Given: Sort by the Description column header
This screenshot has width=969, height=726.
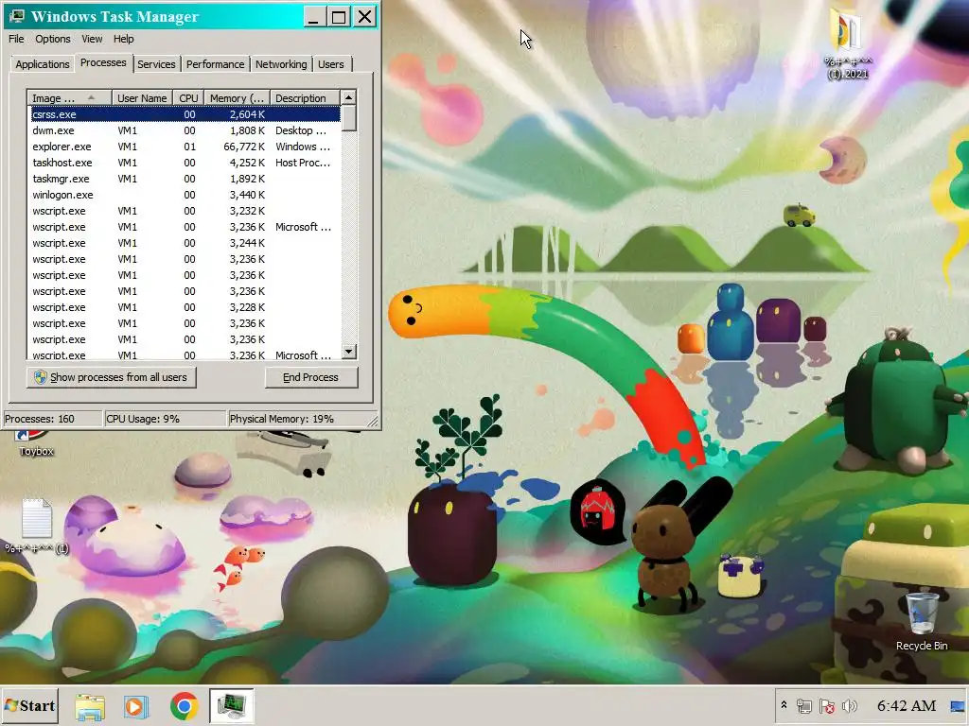Looking at the screenshot, I should (x=305, y=98).
